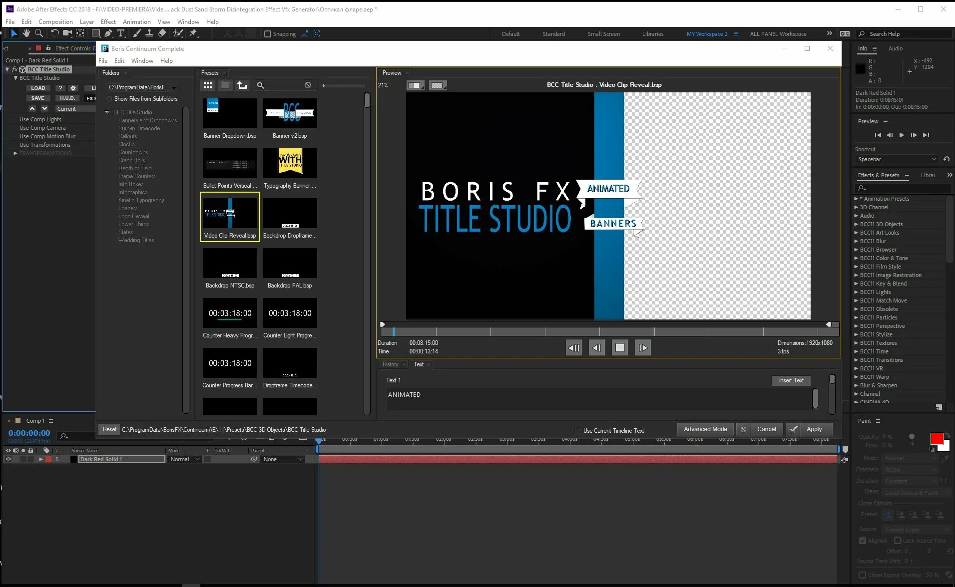
Task: Hide the Dark Red Solid 1 layer
Action: pos(8,459)
